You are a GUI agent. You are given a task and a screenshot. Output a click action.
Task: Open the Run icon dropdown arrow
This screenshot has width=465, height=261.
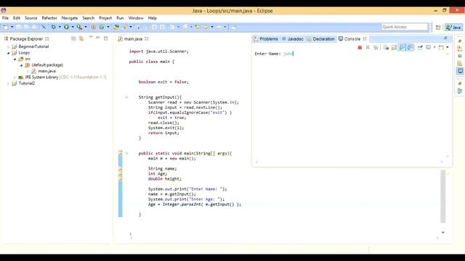[x=73, y=27]
